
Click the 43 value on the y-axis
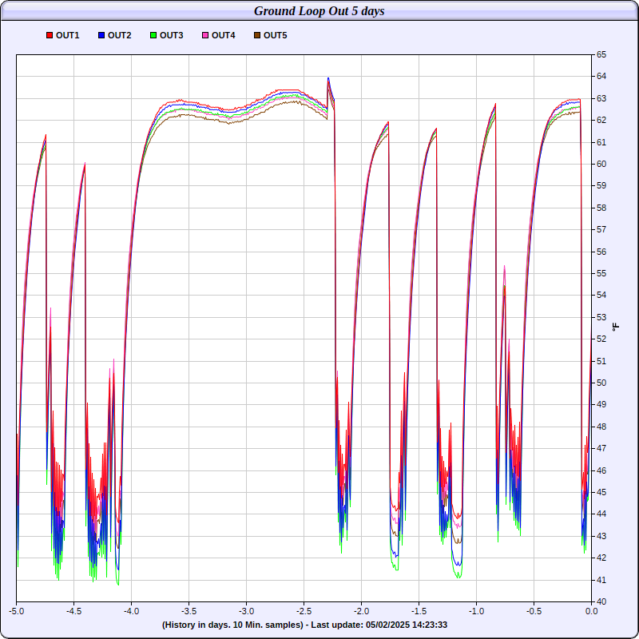601,536
